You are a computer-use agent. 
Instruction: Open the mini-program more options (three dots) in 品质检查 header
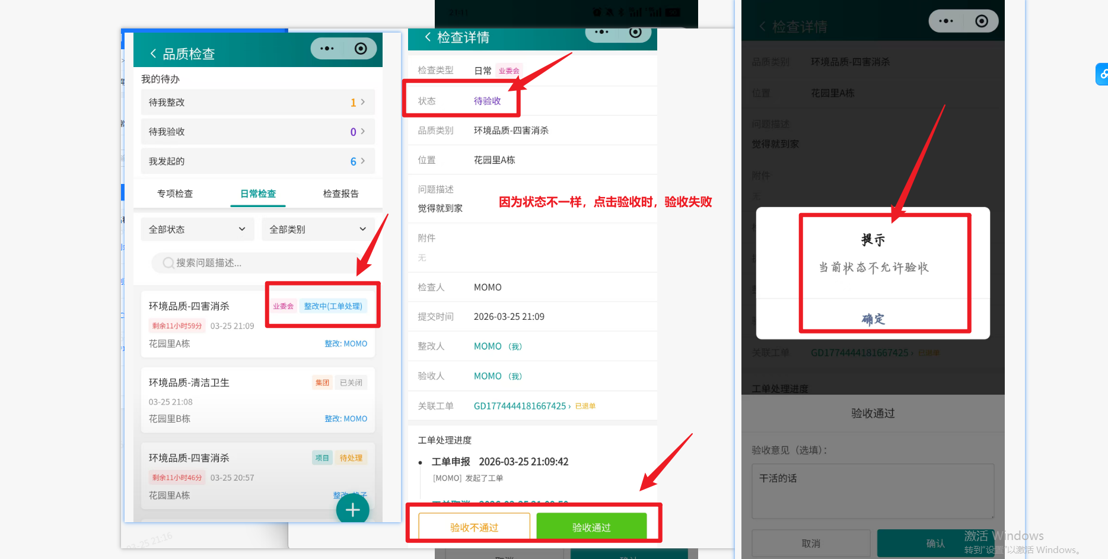point(327,49)
